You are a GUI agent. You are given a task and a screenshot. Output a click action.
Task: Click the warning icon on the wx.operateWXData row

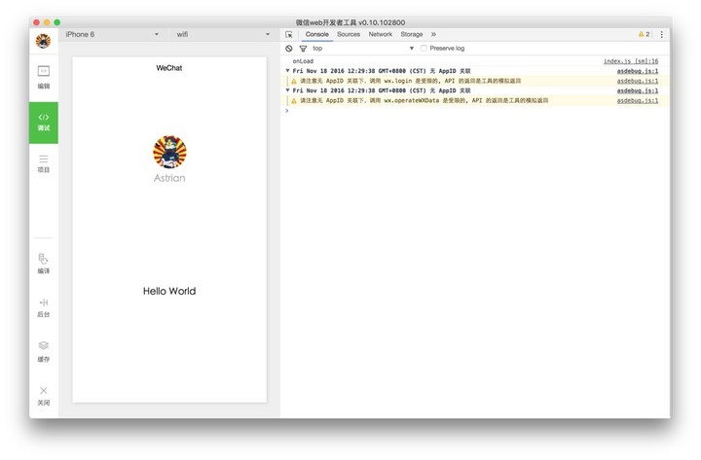click(294, 101)
